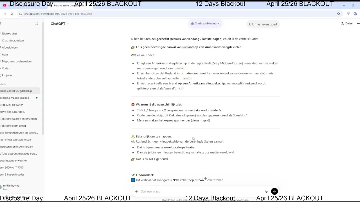
Task: Open Codex in the sidebar
Action: coord(6,68)
